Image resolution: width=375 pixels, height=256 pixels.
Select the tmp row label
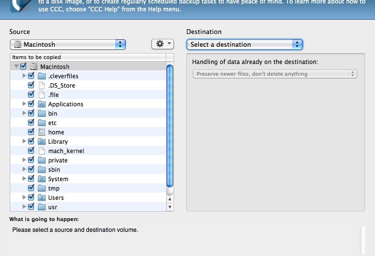(54, 189)
